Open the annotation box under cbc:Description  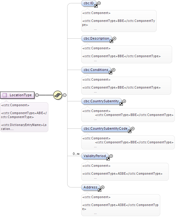(127, 54)
